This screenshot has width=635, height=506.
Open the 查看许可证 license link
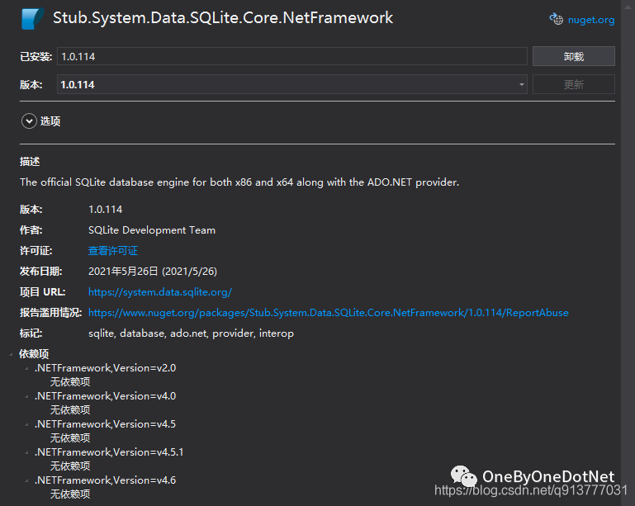[x=113, y=250]
